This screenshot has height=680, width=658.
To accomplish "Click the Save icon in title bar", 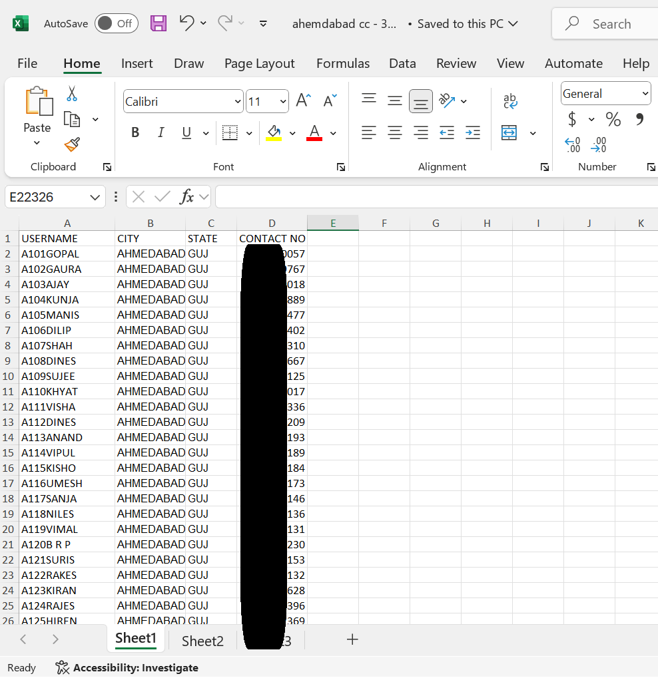I will click(159, 24).
